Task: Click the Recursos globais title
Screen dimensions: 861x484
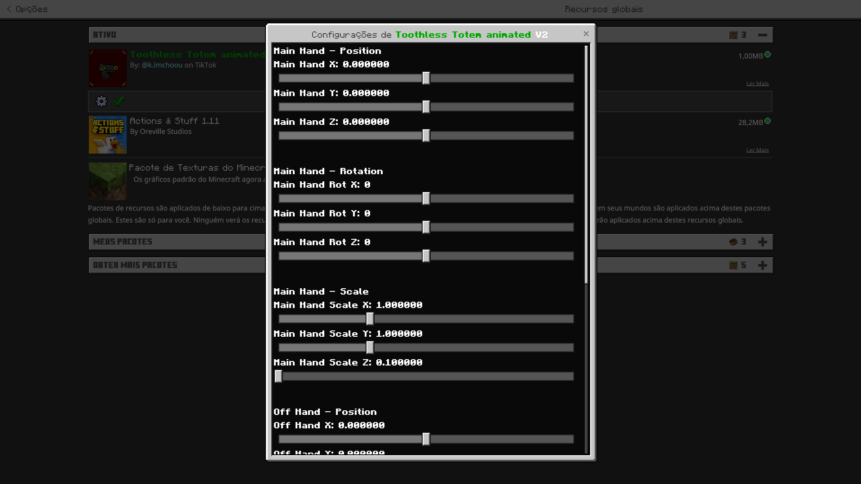Action: (x=604, y=9)
